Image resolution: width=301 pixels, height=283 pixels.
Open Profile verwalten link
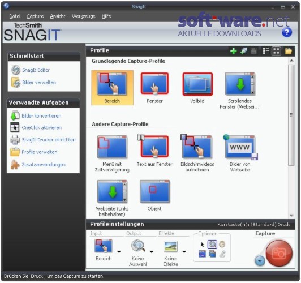(x=40, y=152)
